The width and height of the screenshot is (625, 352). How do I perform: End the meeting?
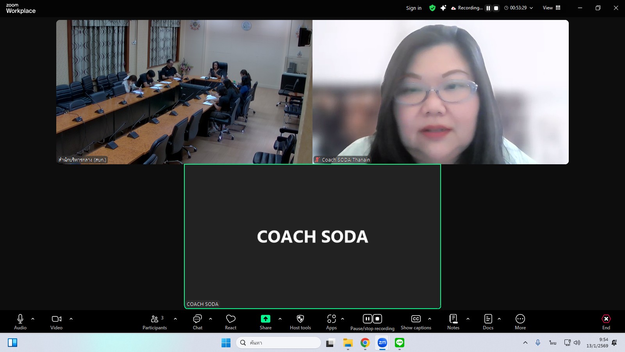(x=606, y=322)
